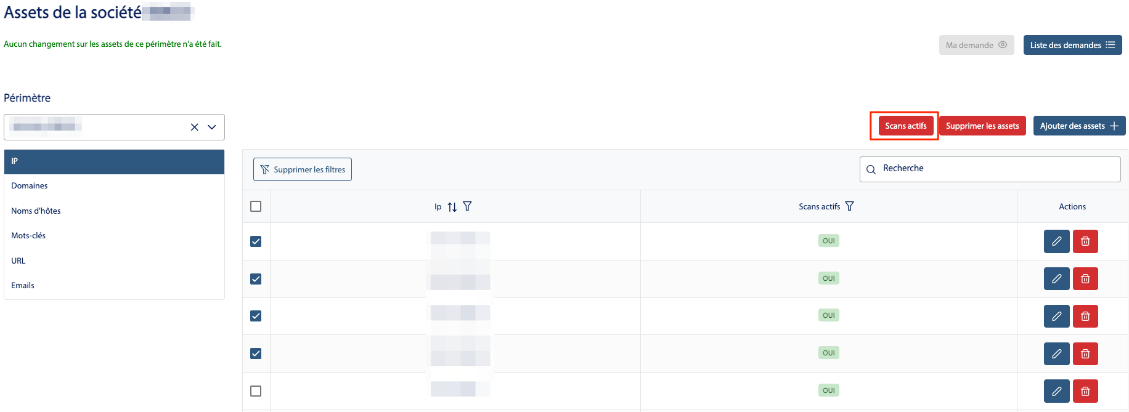Click the edit pencil icon in third row

(1056, 317)
